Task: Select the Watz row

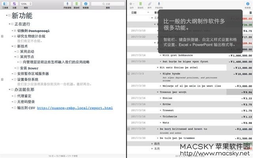Action: click(190, 123)
